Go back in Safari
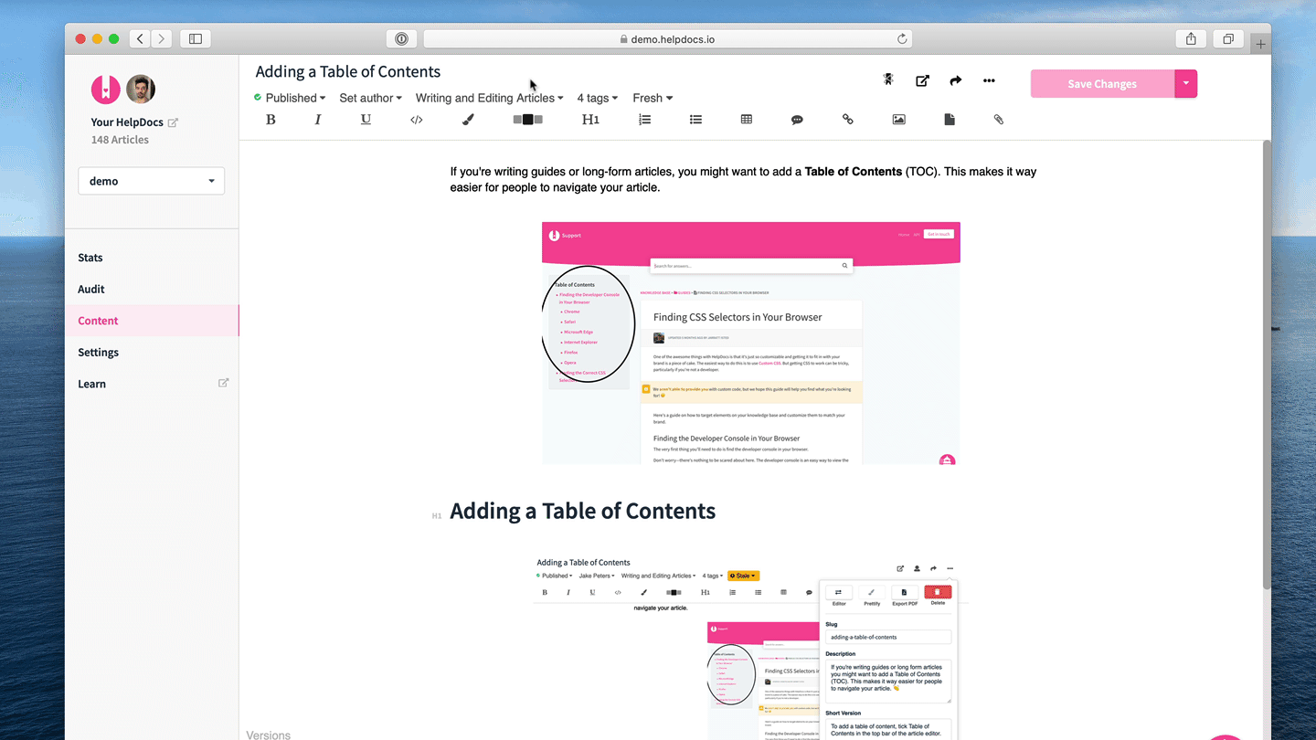 [x=140, y=38]
